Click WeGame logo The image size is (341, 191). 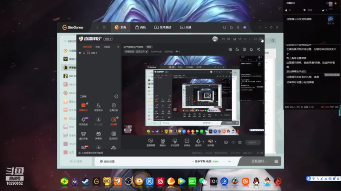tap(73, 27)
